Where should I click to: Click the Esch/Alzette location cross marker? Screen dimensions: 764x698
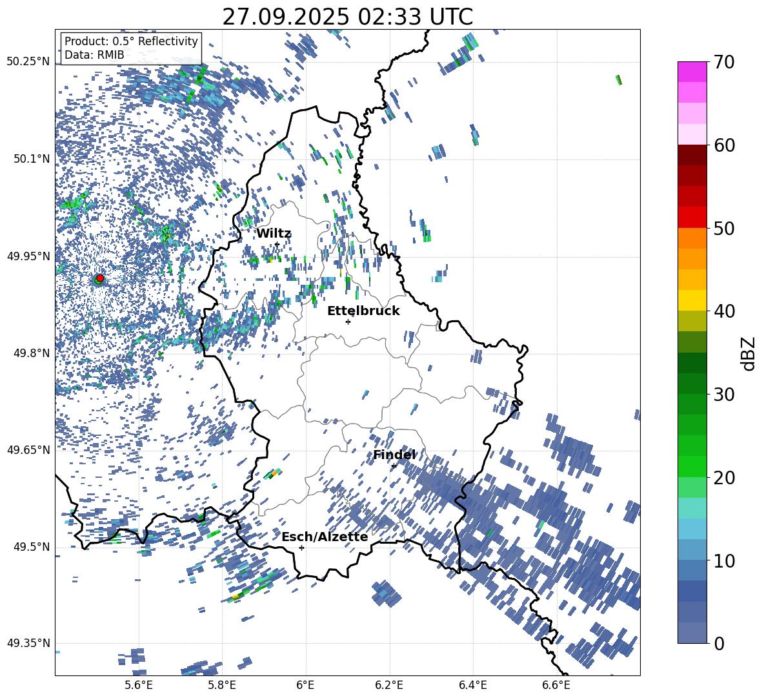tap(301, 548)
